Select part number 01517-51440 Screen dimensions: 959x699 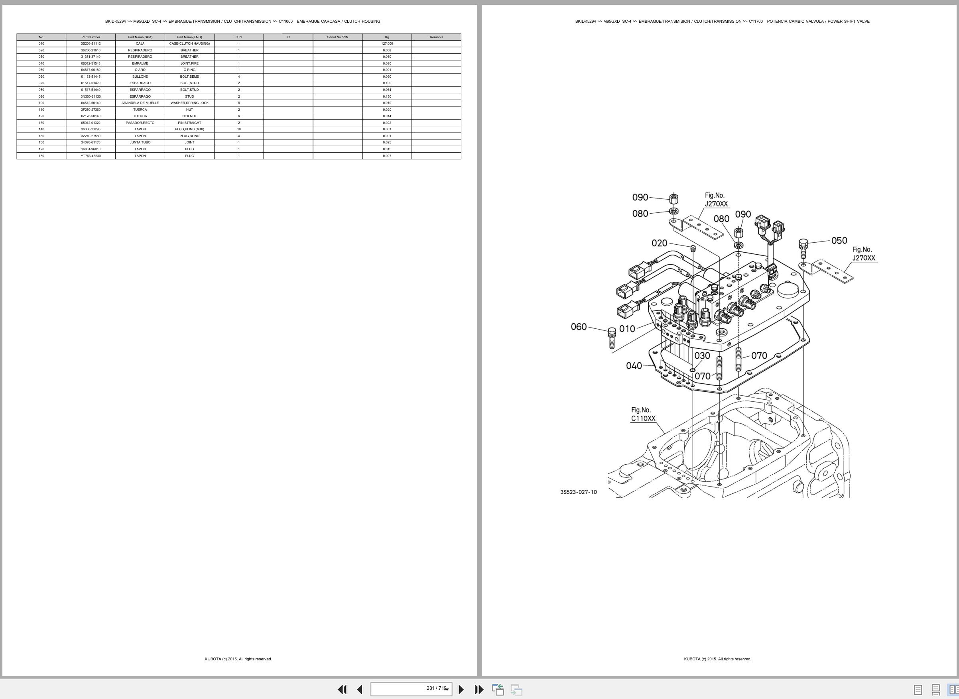91,90
